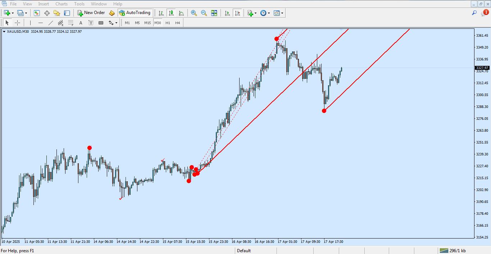Select the Fibonacci Retracement drawing tool

[71, 23]
